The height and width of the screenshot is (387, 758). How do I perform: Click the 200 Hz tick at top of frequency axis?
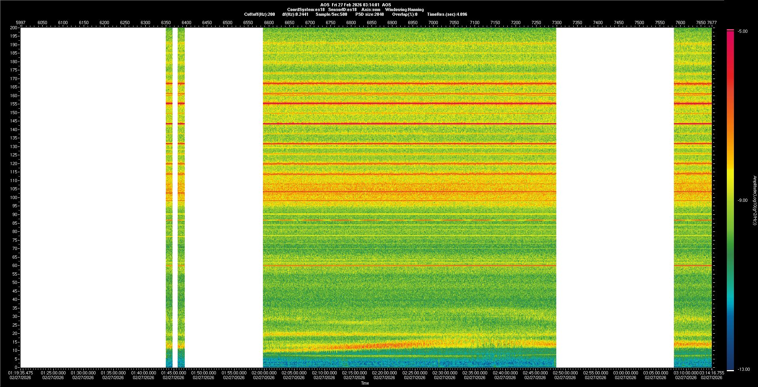(x=14, y=28)
